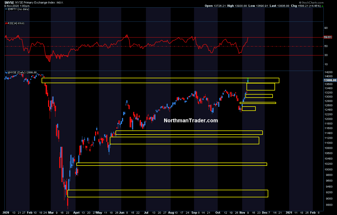
Task: Click the blue EMPTY legend marker
Action: click(x=6, y=9)
